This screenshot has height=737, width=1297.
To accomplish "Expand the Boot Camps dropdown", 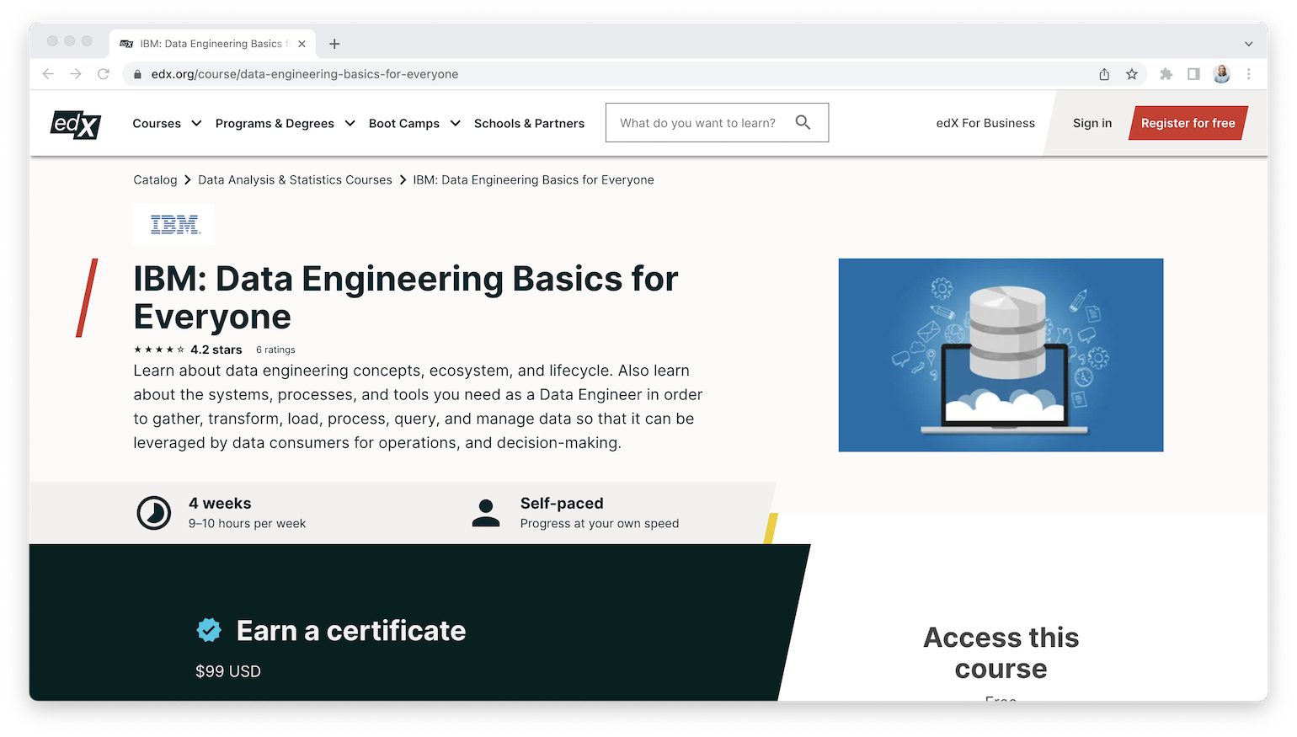I will click(414, 123).
